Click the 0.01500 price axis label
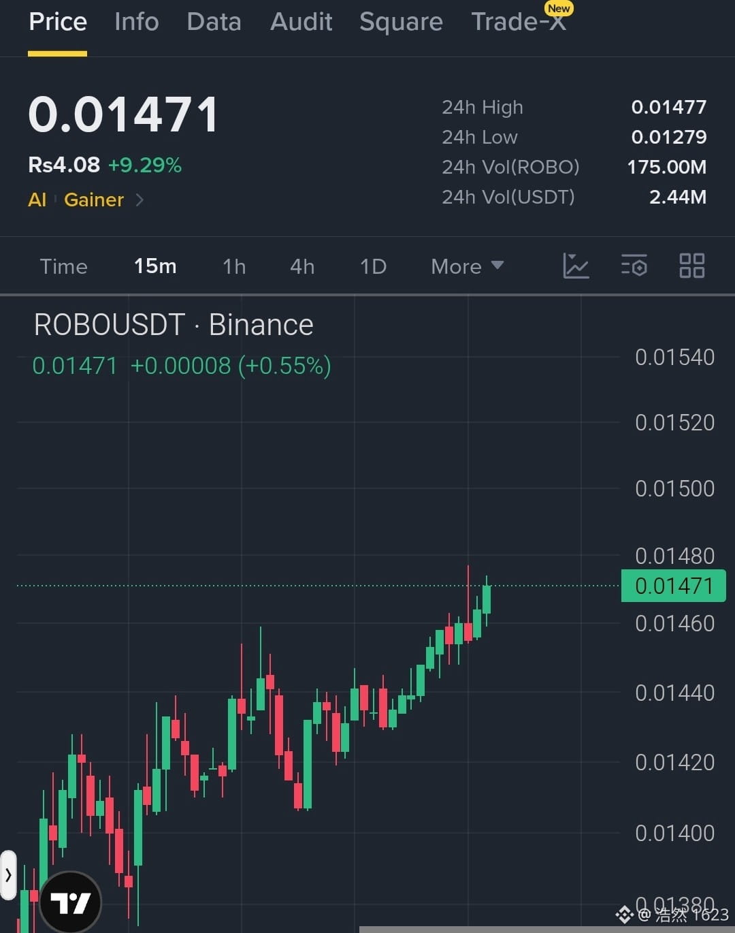The image size is (735, 933). coord(674,489)
